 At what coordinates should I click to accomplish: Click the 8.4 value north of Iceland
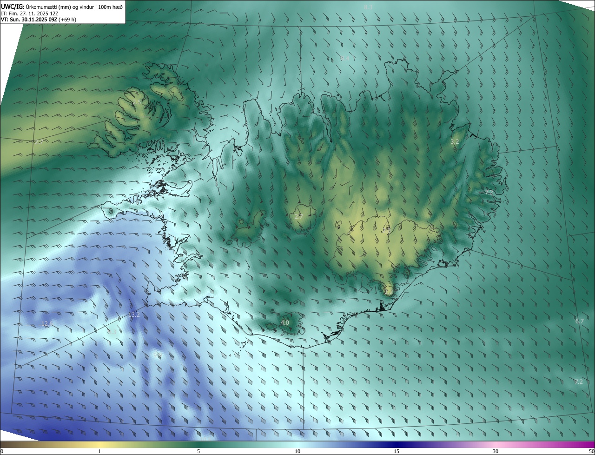(x=344, y=59)
